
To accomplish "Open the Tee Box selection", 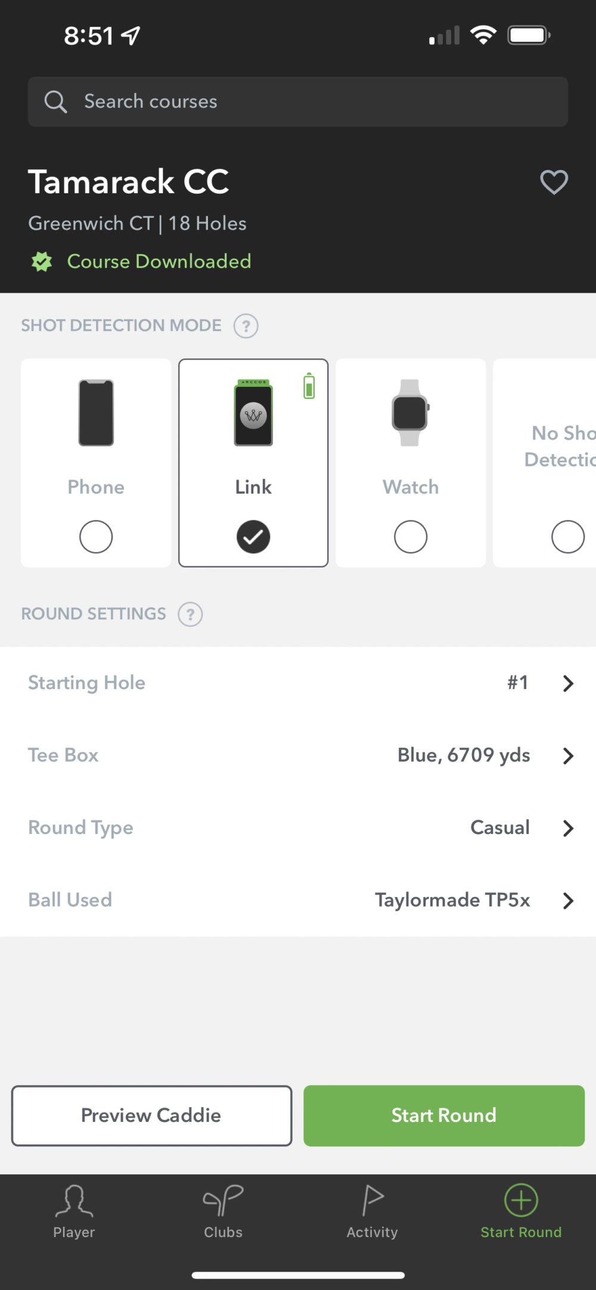I will pyautogui.click(x=298, y=755).
